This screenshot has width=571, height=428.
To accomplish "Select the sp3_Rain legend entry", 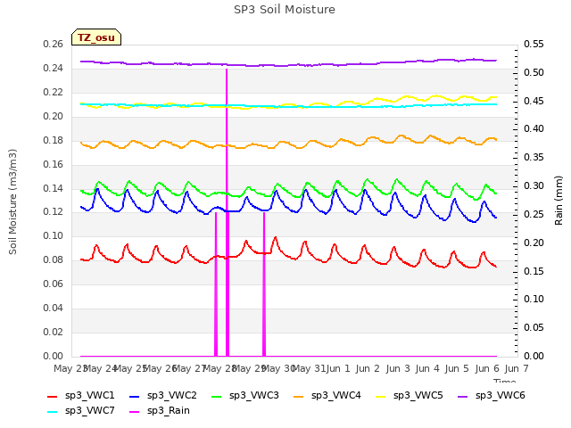I will (x=160, y=411).
